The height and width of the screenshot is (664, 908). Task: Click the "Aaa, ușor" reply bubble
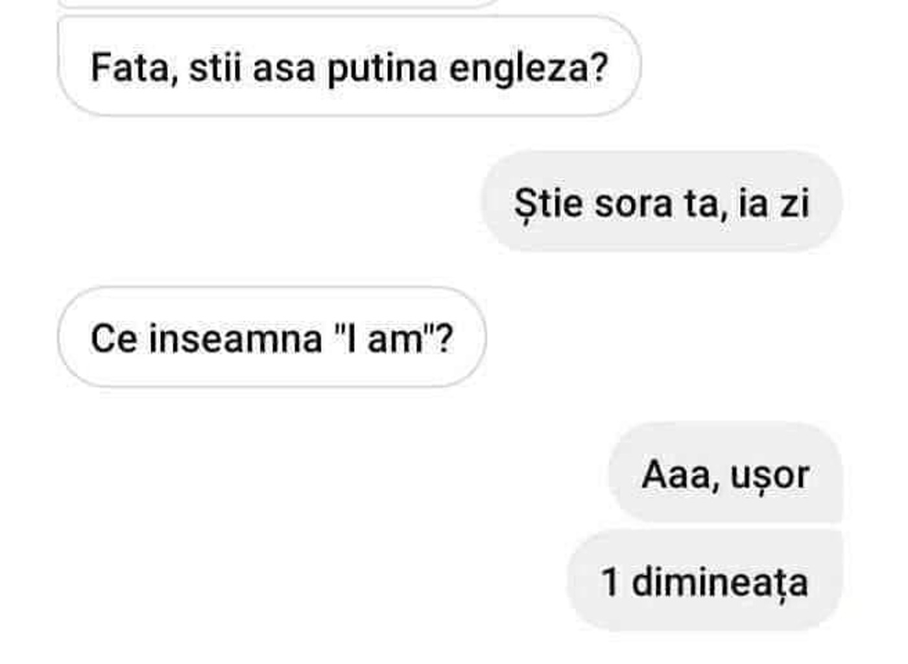(x=724, y=474)
